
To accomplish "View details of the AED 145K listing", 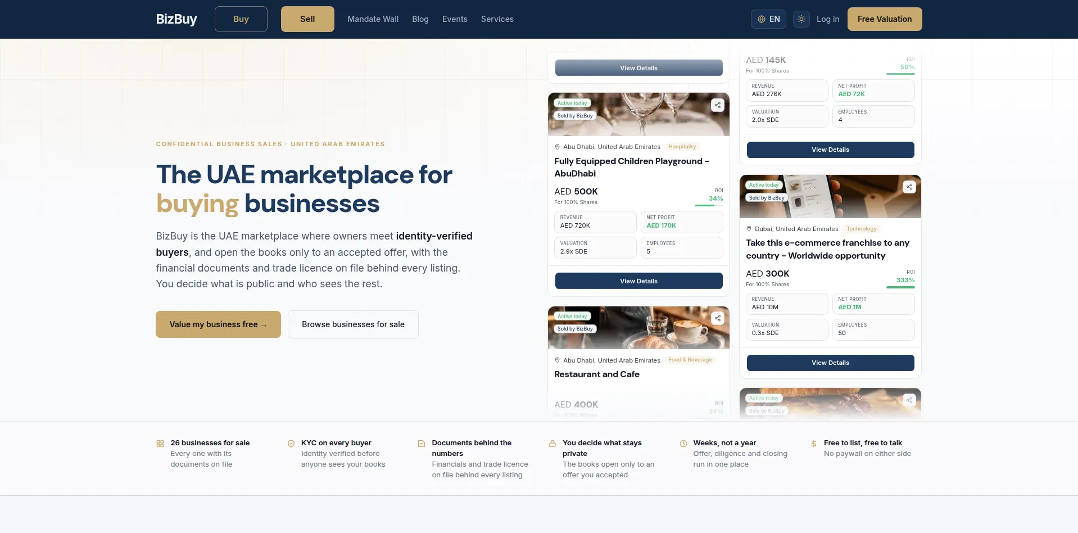I will tap(830, 150).
